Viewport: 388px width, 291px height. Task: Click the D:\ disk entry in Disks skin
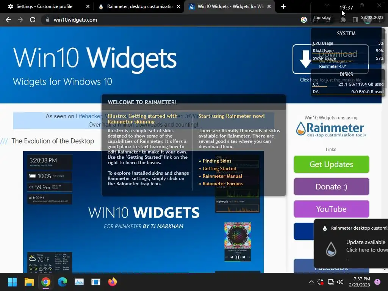click(x=348, y=92)
